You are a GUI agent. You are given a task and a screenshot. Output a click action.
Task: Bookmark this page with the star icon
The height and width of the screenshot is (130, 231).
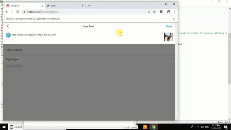coord(154,12)
